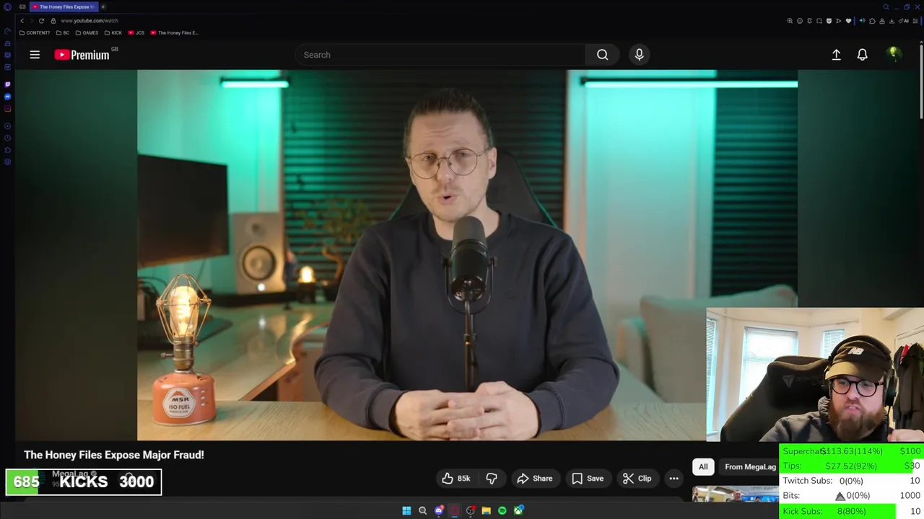Image resolution: width=924 pixels, height=519 pixels.
Task: Reload the current page
Action: coord(41,21)
